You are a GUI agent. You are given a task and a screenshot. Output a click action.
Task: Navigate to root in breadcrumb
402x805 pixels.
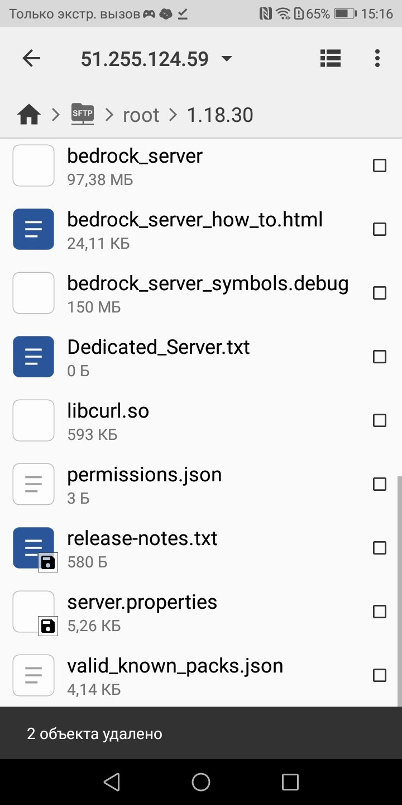coord(141,115)
